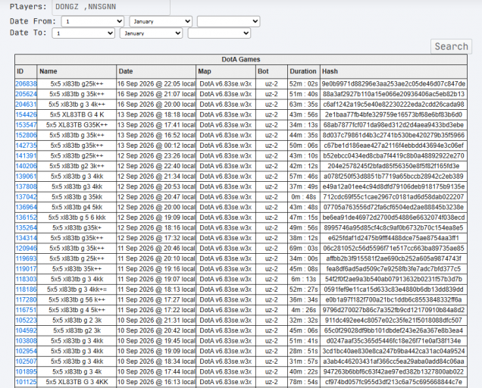
Task: Click the Search button
Action: tap(451, 46)
